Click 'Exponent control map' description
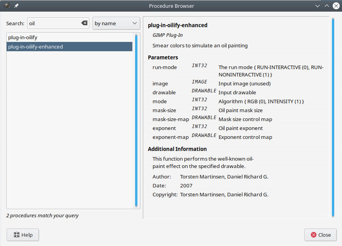The width and height of the screenshot is (342, 246). pyautogui.click(x=245, y=137)
